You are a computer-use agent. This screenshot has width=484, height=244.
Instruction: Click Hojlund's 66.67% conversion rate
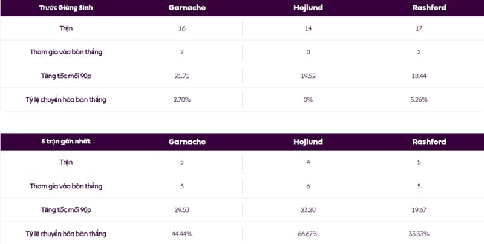[x=308, y=233]
